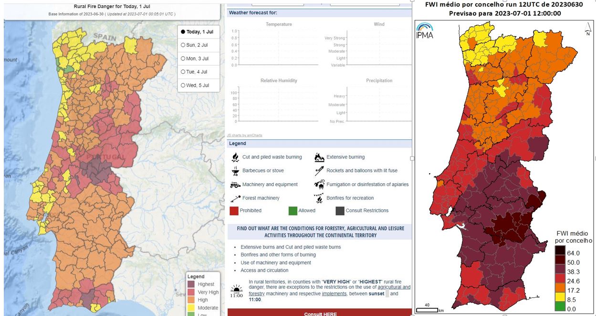Click the Wind chart title
The width and height of the screenshot is (596, 316).
379,24
